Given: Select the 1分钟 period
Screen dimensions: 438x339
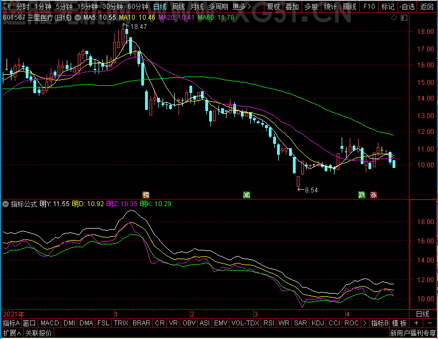Looking at the screenshot, I should click(x=43, y=7).
